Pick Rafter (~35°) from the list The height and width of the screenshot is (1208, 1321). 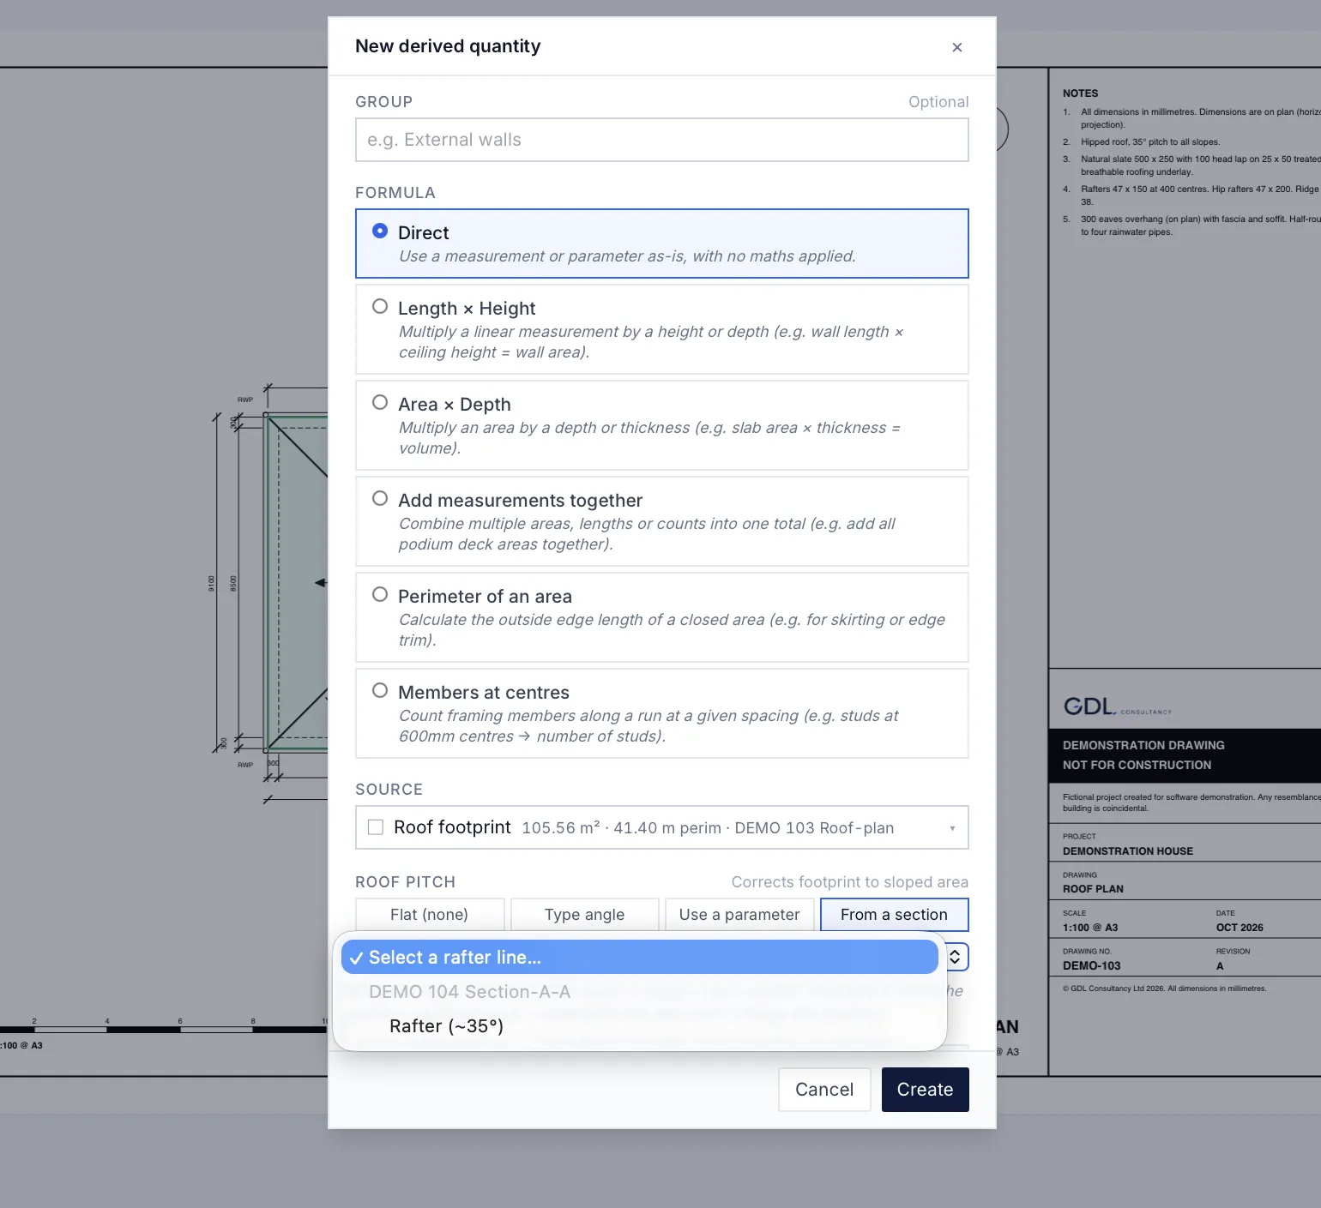(639, 1026)
